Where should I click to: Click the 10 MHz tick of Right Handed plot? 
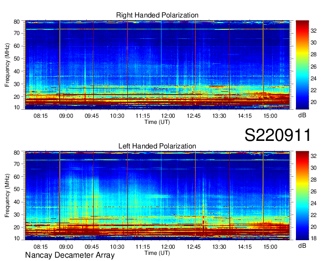tap(17, 107)
